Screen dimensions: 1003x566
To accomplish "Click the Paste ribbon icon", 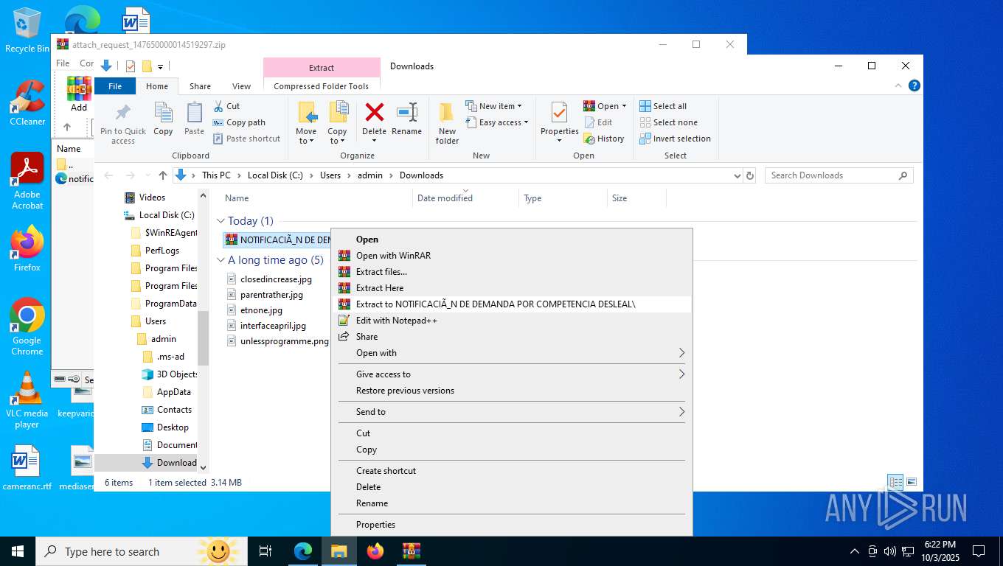I will click(194, 119).
